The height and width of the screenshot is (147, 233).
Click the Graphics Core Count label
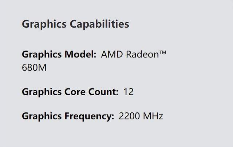70,92
